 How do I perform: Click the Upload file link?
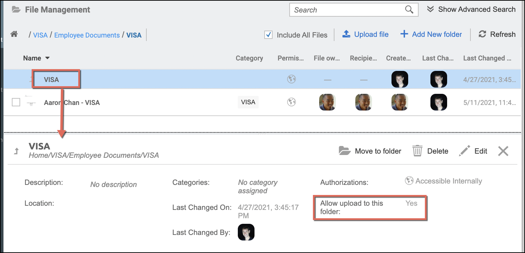click(x=371, y=34)
